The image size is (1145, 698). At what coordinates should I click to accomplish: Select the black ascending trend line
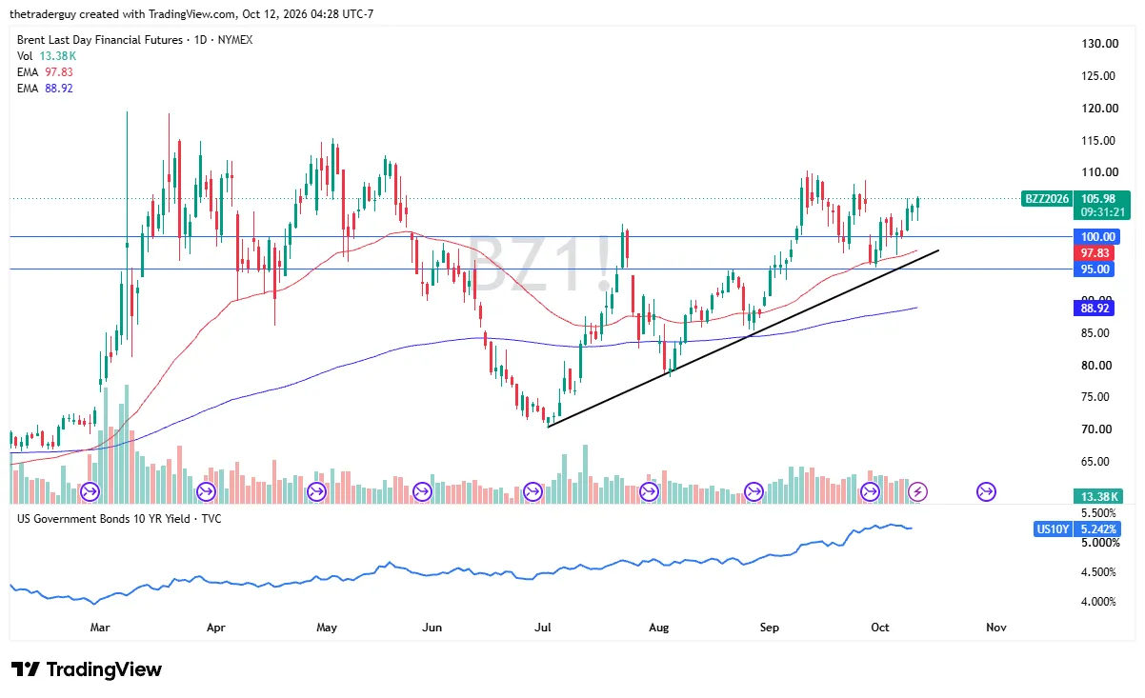[x=743, y=338]
